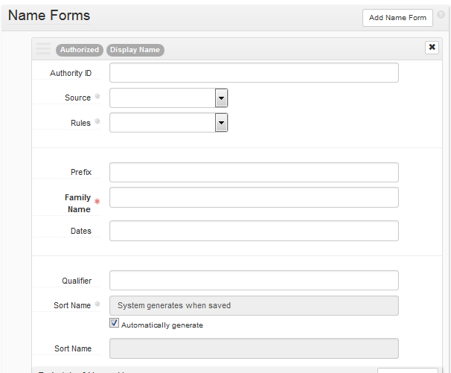Focus the Qualifier input box
Screen dimensions: 451x373
coord(254,281)
